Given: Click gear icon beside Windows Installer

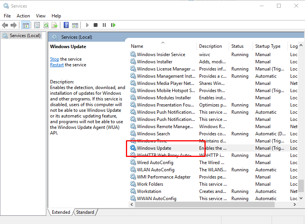Looking at the screenshot, I should pyautogui.click(x=133, y=61).
